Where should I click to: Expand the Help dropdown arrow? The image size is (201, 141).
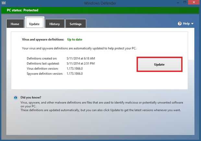pyautogui.click(x=192, y=24)
